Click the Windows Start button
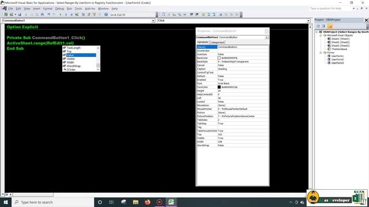The image size is (369, 207). (6, 202)
